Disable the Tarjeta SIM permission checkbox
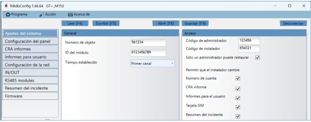The image size is (311, 122). pos(238,107)
